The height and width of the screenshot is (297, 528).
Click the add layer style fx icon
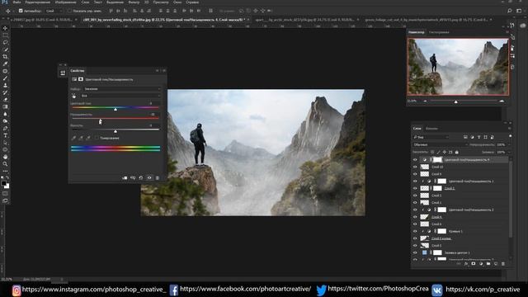click(x=466, y=264)
